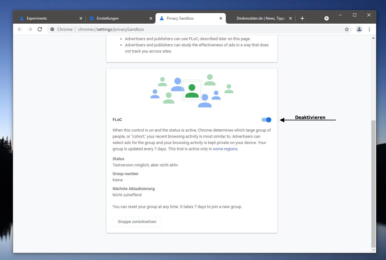Reload the Privacy Sandbox page
Viewport: 386px width, 260px height.
40,29
